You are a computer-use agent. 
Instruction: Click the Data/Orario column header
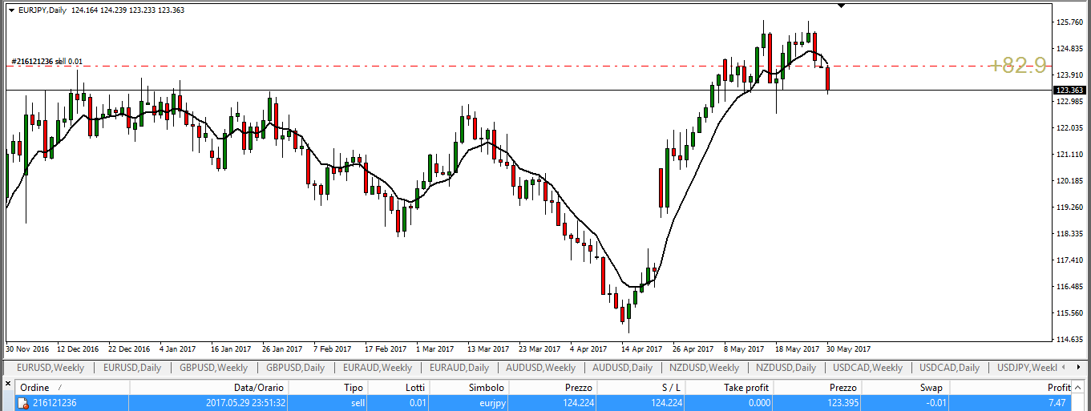point(257,388)
